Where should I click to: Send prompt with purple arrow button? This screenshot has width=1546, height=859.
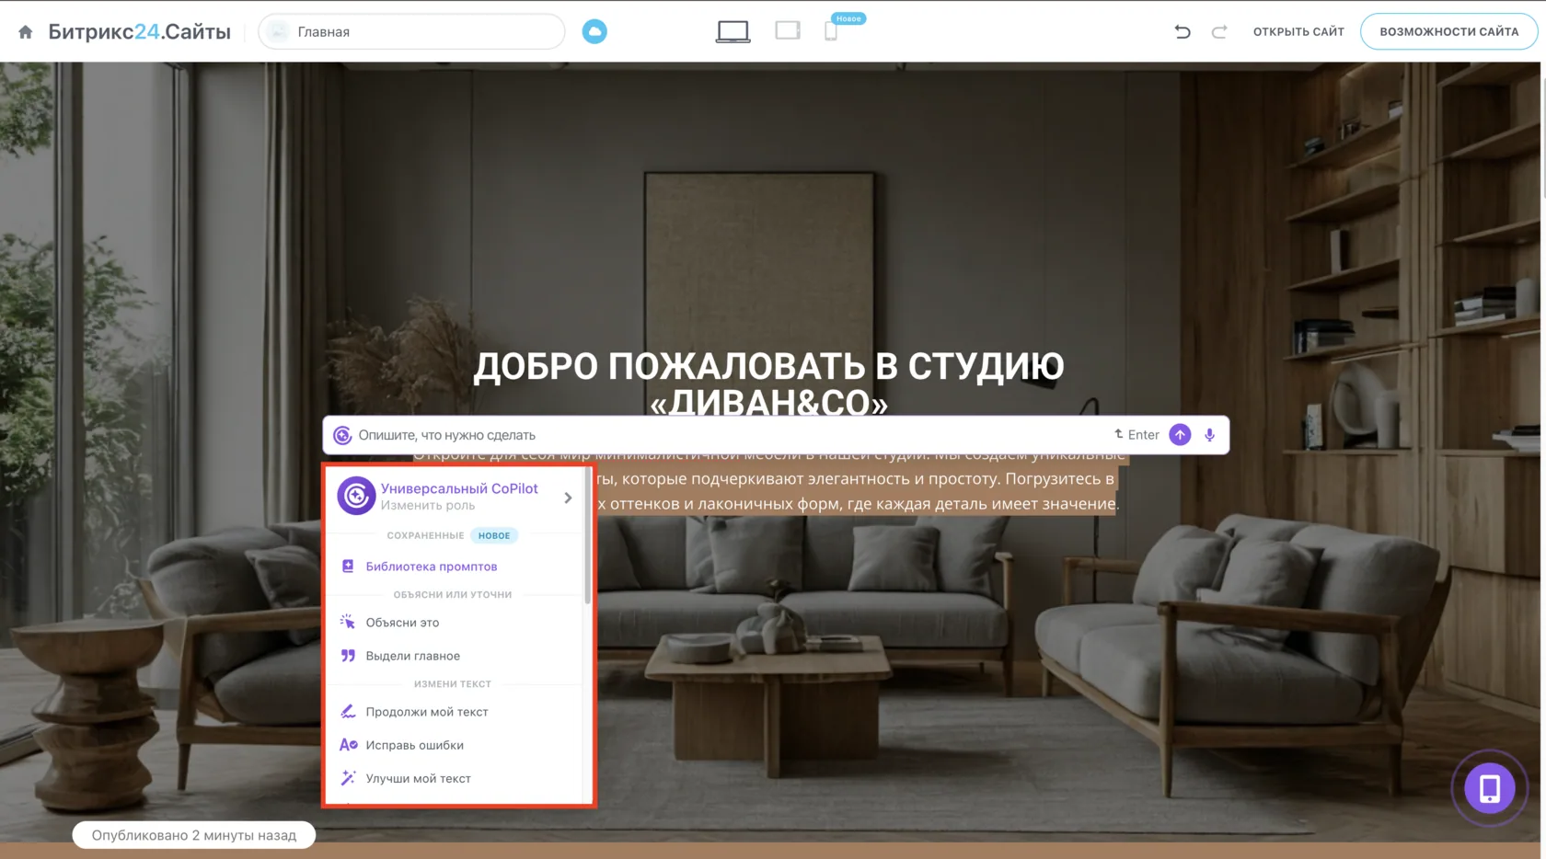coord(1180,435)
